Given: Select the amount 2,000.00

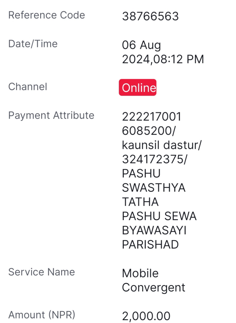Looking at the screenshot, I should [146, 316].
